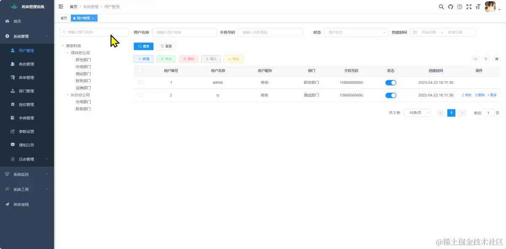Open 参数设置 in sidebar
Image resolution: width=506 pixels, height=249 pixels.
(x=27, y=132)
